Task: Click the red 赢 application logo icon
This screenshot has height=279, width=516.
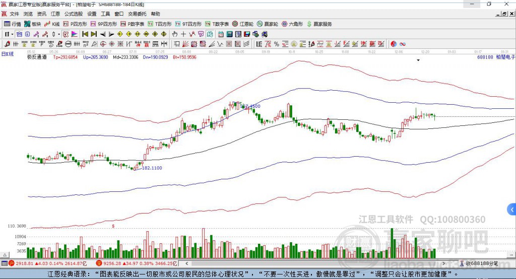Action: pyautogui.click(x=4, y=14)
